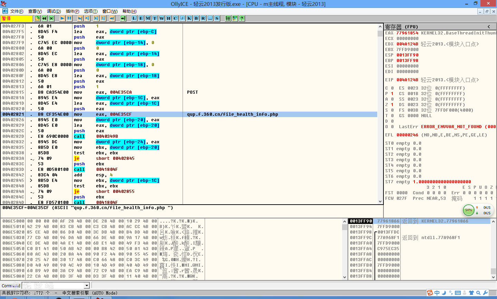
Task: Click the registers pane left arrow button
Action: [x=489, y=27]
